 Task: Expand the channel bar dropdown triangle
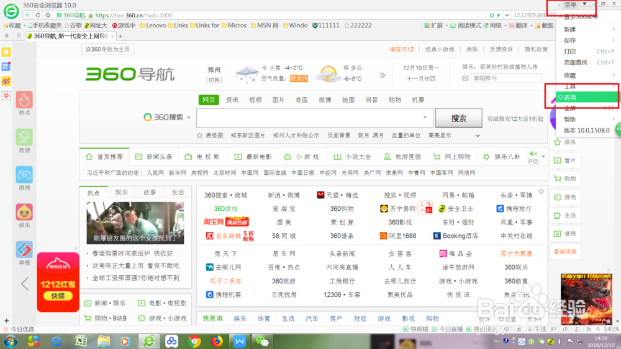coord(543,156)
